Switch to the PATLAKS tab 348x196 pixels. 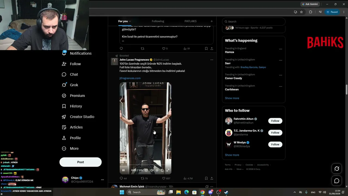coord(191,21)
